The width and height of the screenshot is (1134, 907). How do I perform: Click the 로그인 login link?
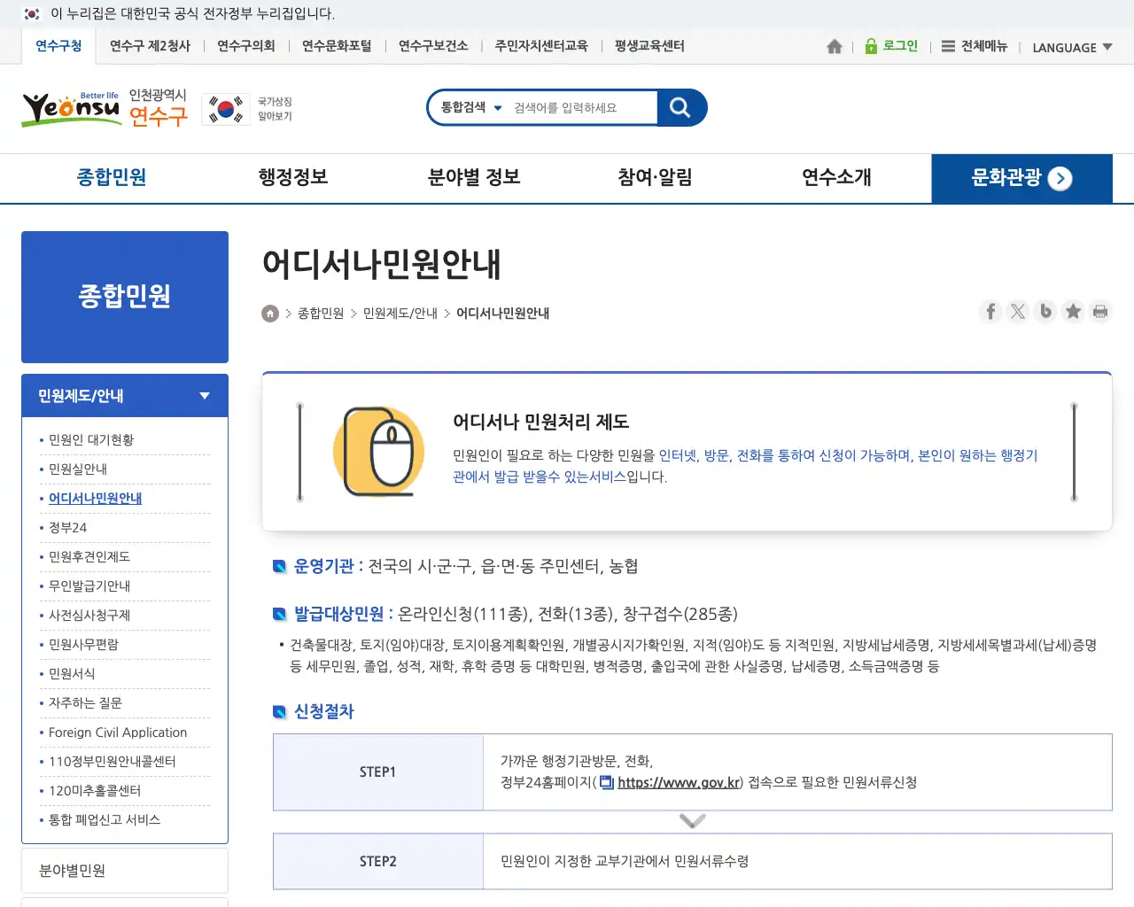click(x=891, y=46)
